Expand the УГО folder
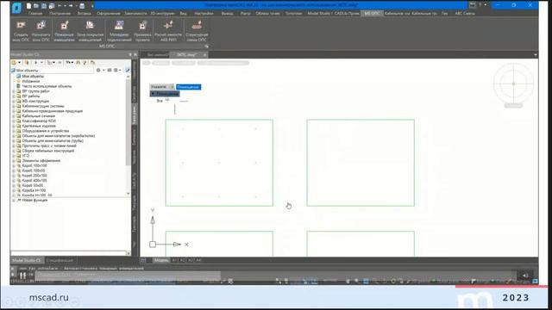This screenshot has height=310, width=552. [14, 156]
